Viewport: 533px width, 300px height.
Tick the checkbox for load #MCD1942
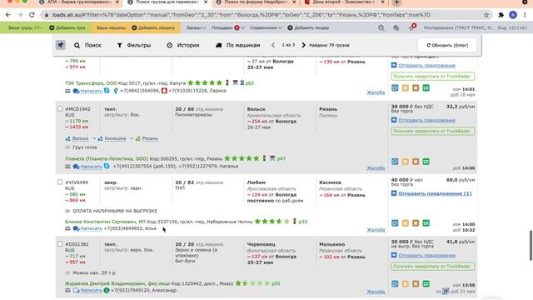tap(60, 109)
